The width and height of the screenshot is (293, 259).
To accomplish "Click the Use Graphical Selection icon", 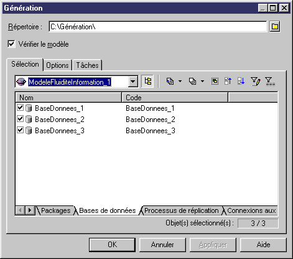I will (215, 81).
